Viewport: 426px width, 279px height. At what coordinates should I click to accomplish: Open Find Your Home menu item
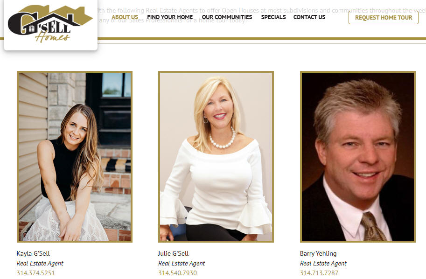[x=170, y=17]
